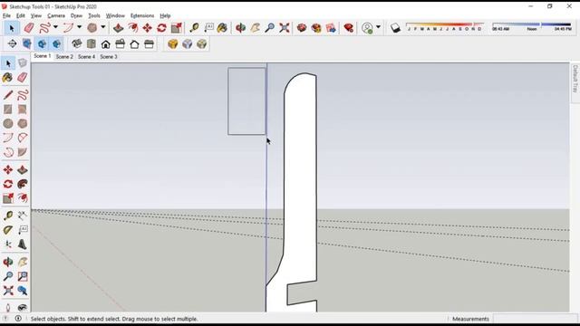Toggle Display Section Fill

[x=56, y=44]
